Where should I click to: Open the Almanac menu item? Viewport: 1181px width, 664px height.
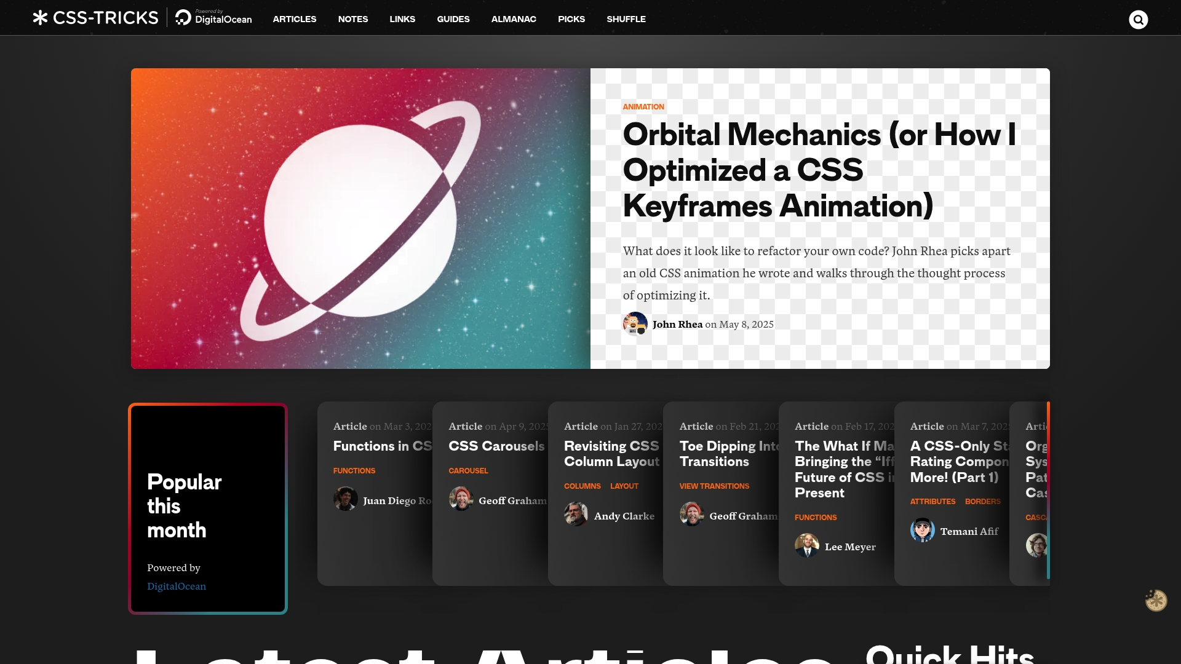click(x=514, y=19)
